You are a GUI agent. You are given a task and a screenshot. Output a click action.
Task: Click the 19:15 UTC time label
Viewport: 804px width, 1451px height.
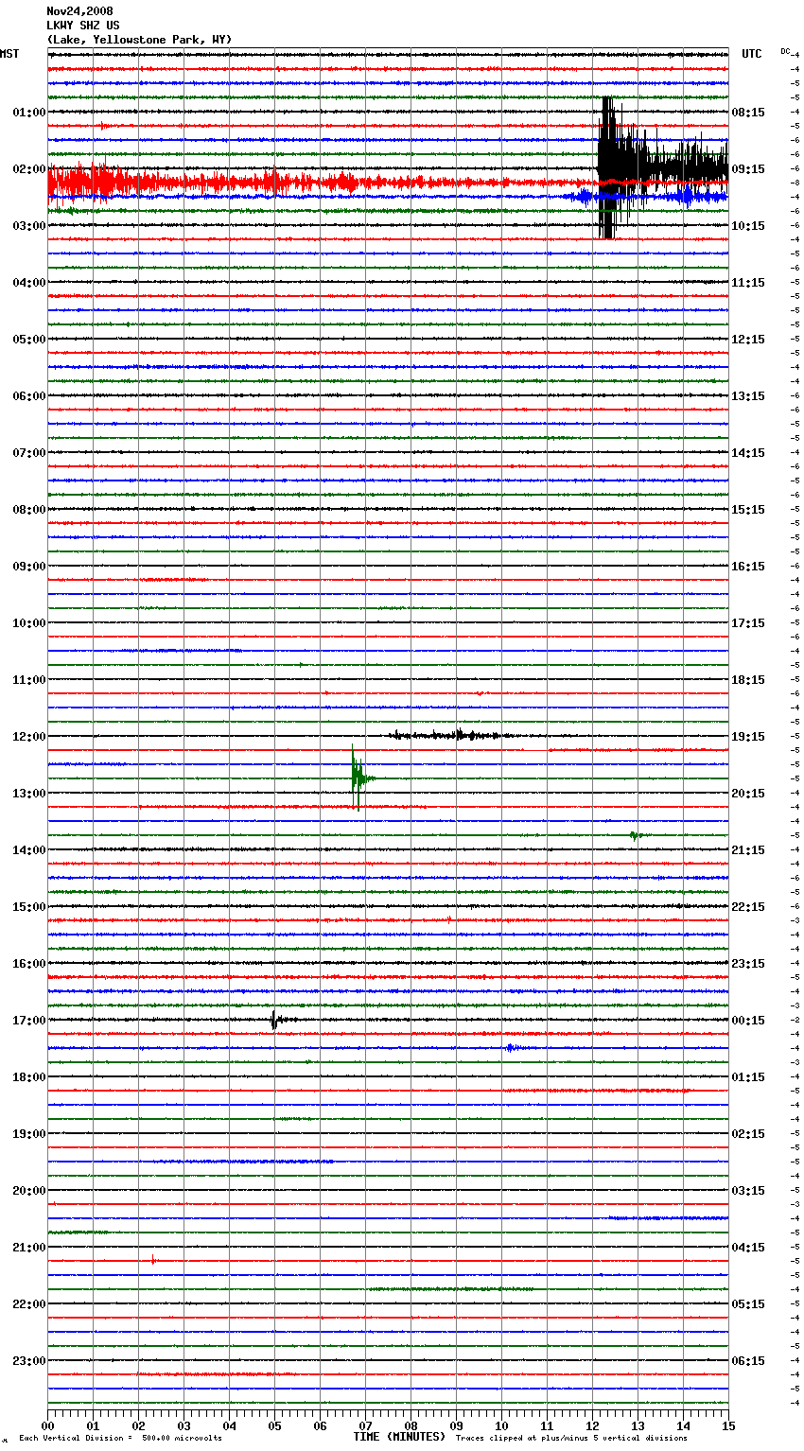click(748, 737)
